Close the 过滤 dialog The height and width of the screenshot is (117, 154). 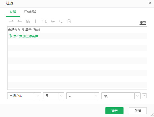(150, 3)
